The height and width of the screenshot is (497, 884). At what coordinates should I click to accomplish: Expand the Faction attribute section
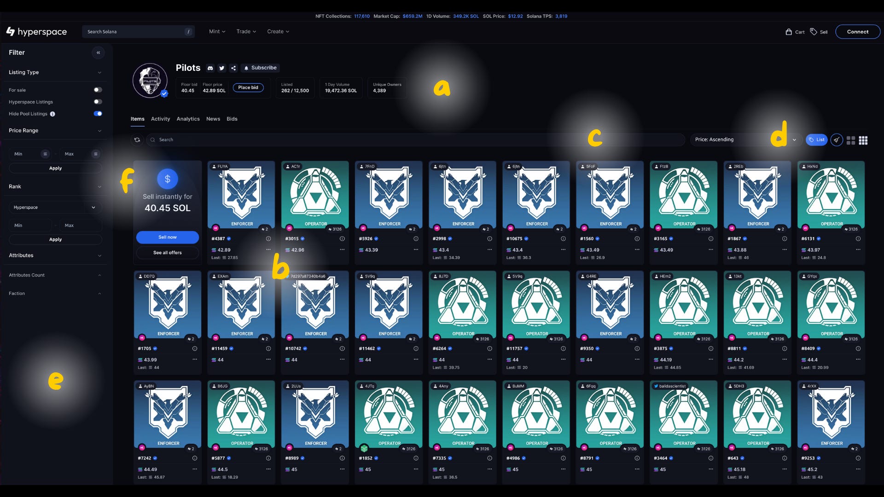pos(54,294)
